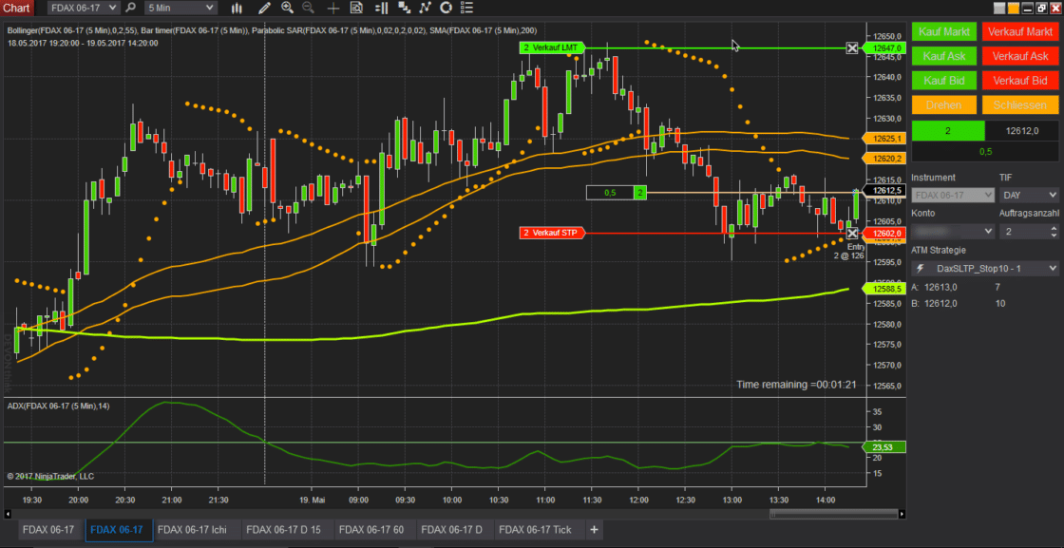Click the zoom-out magnifier icon

tap(307, 8)
